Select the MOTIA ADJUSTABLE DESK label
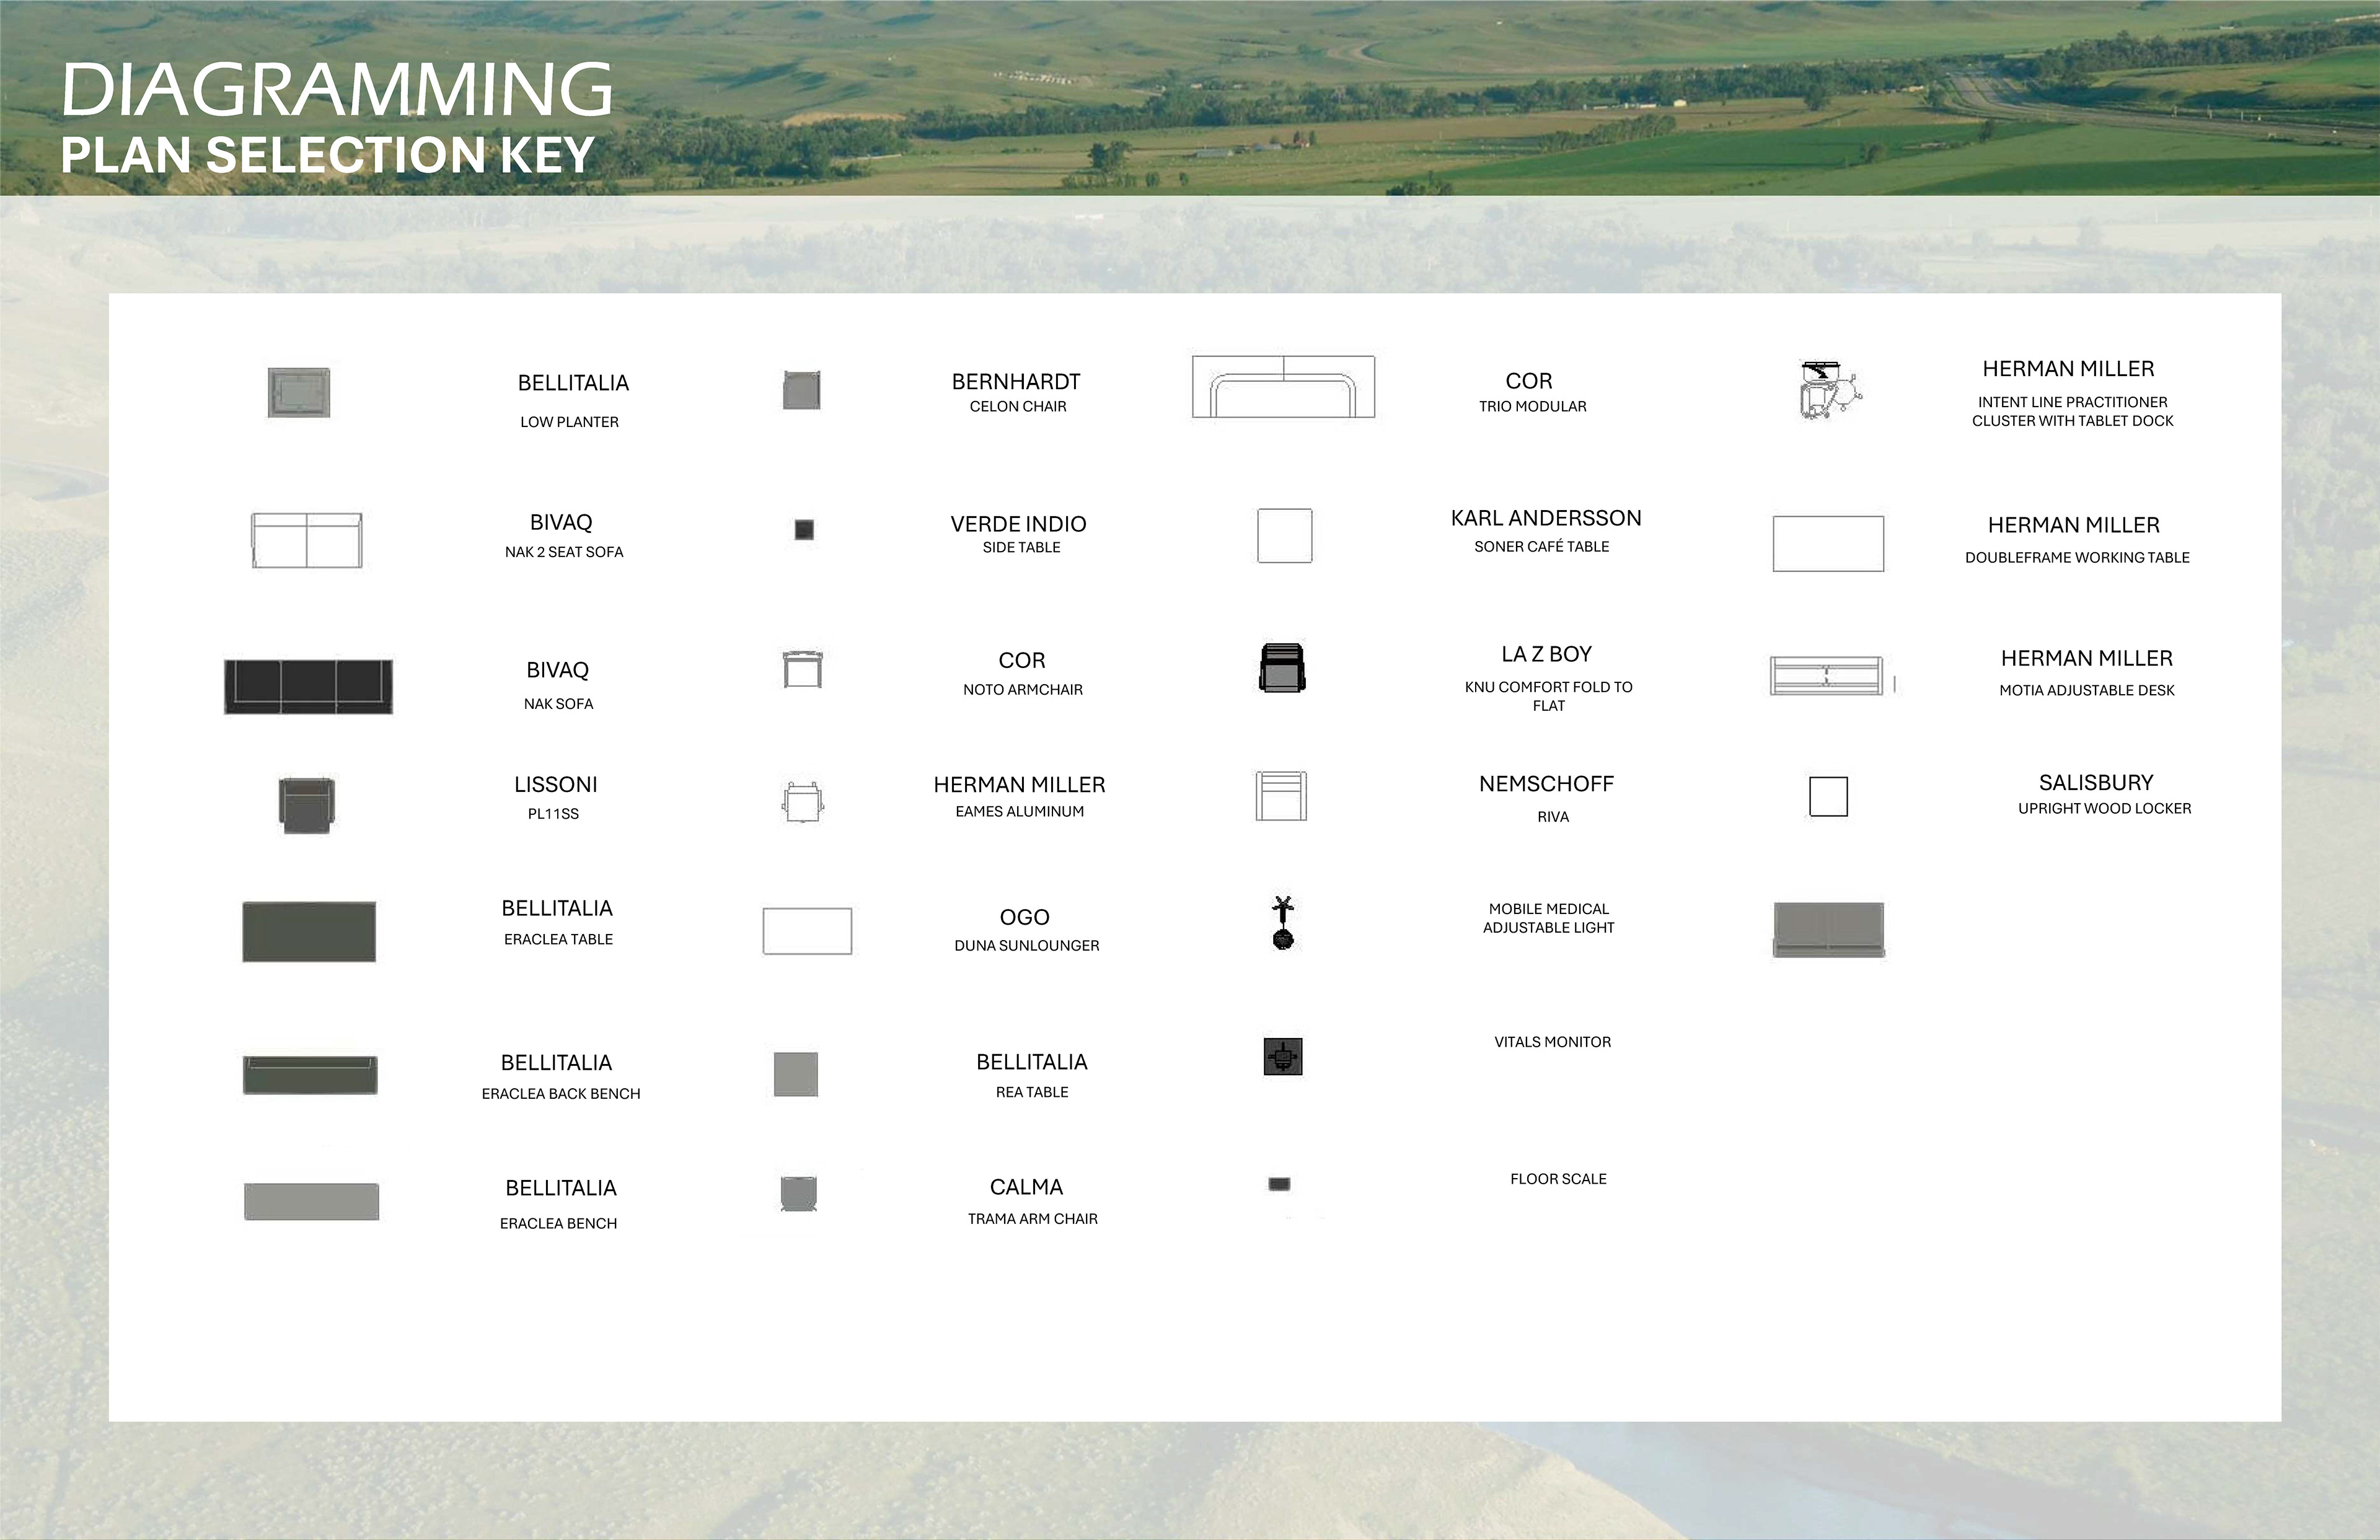This screenshot has height=1540, width=2380. (2087, 690)
